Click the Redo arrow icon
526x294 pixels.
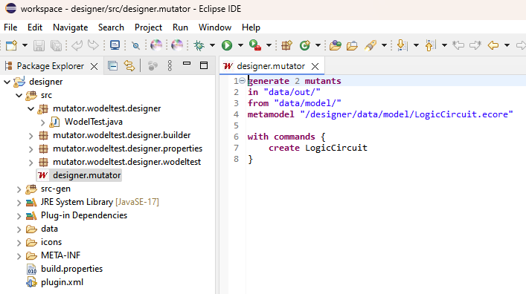(x=93, y=45)
